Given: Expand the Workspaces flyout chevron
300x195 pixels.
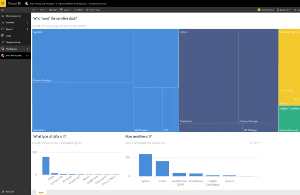Looking at the screenshot, I should pos(27,49).
